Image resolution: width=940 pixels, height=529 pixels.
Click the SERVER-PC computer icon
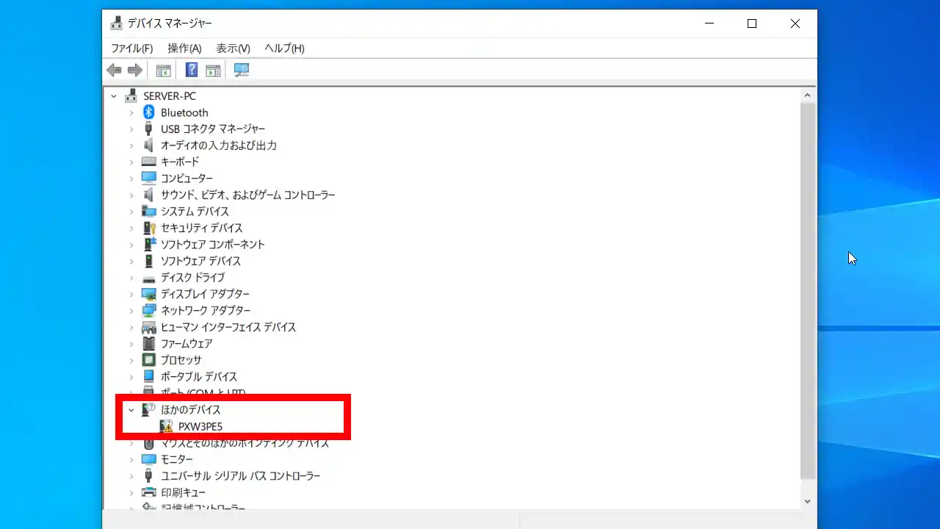[131, 96]
